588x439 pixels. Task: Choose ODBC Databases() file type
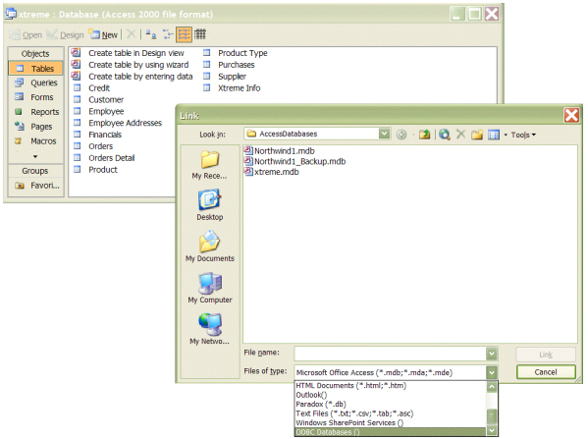pyautogui.click(x=391, y=432)
